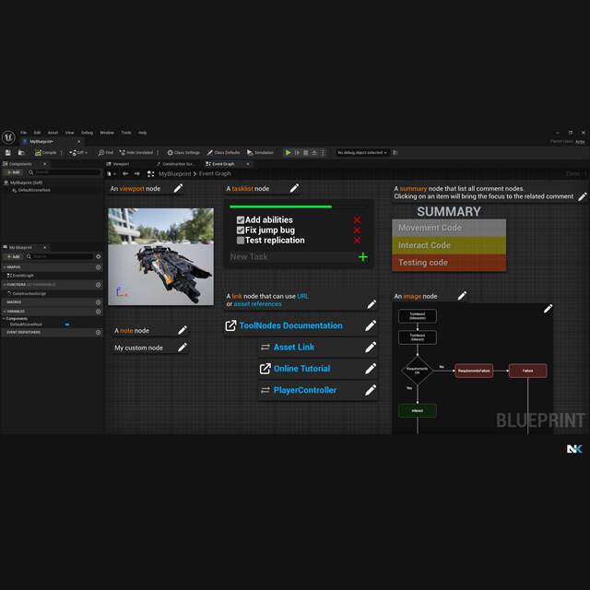This screenshot has width=590, height=590.
Task: Click the Unreal Engine logo icon
Action: [x=8, y=137]
